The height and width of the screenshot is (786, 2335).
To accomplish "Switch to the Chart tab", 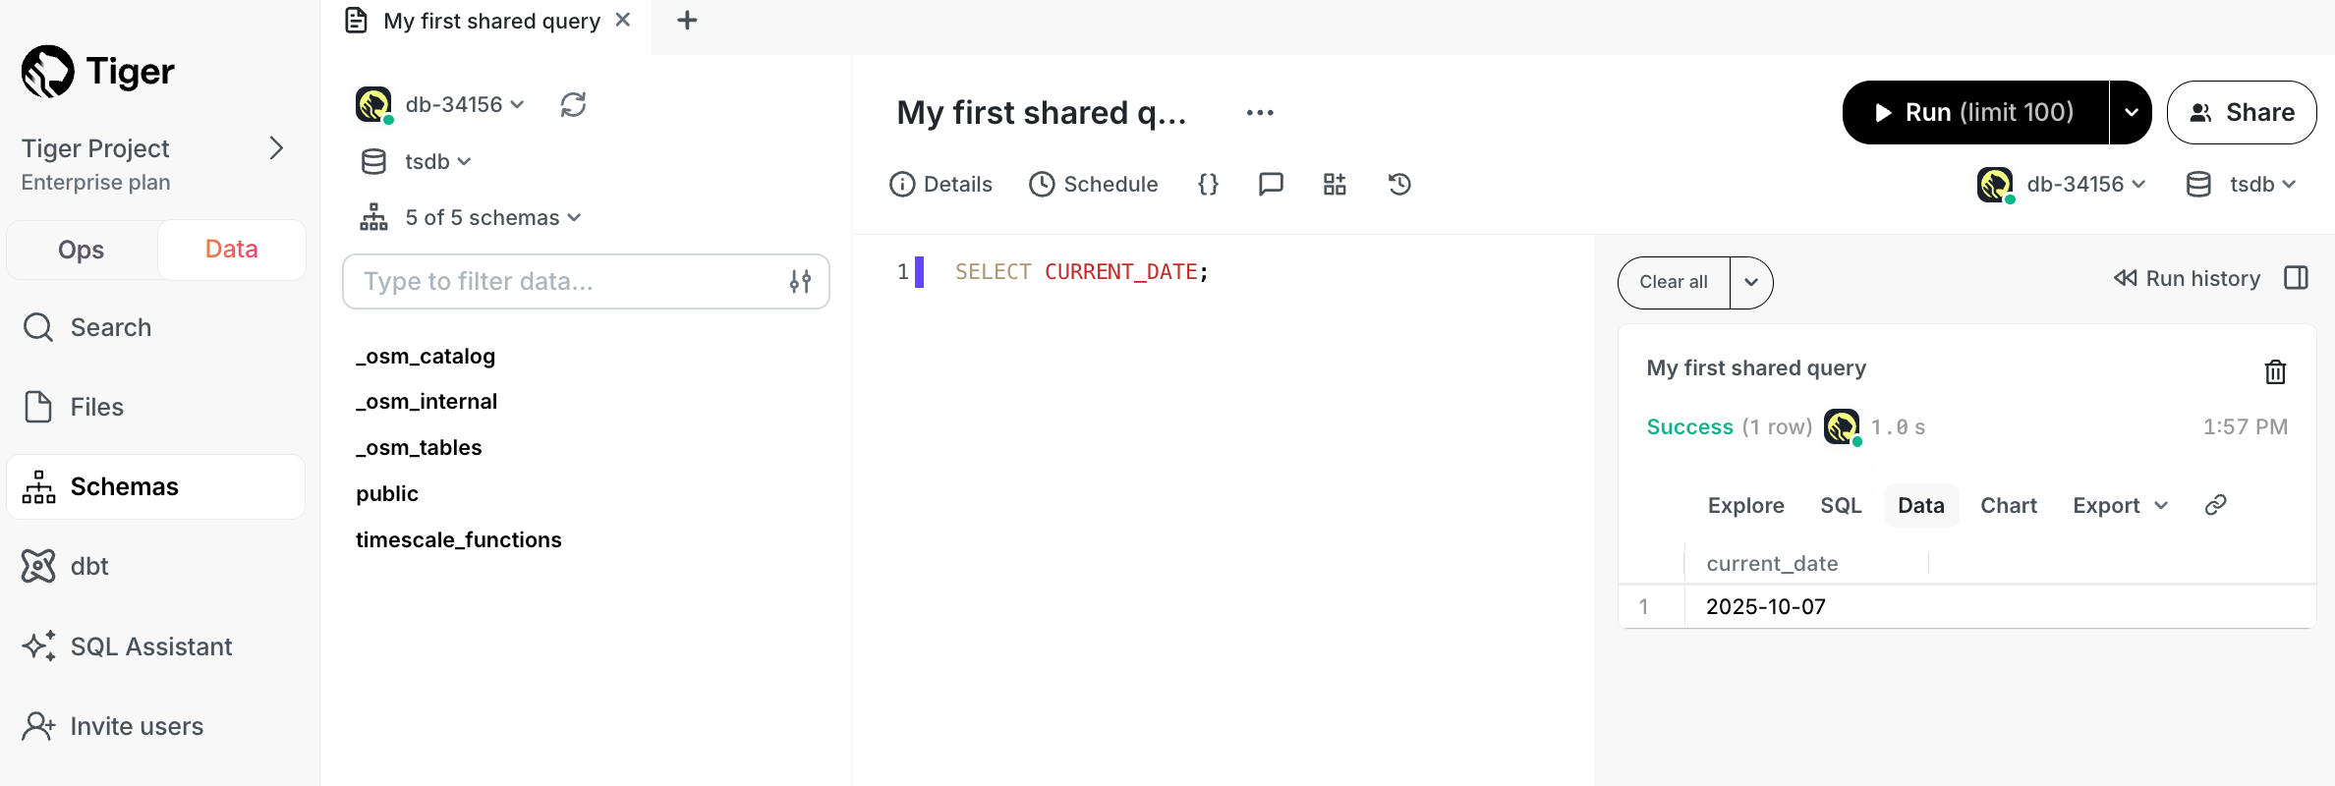I will pos(2009,505).
